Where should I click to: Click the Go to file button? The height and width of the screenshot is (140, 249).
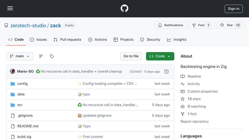coord(131,56)
